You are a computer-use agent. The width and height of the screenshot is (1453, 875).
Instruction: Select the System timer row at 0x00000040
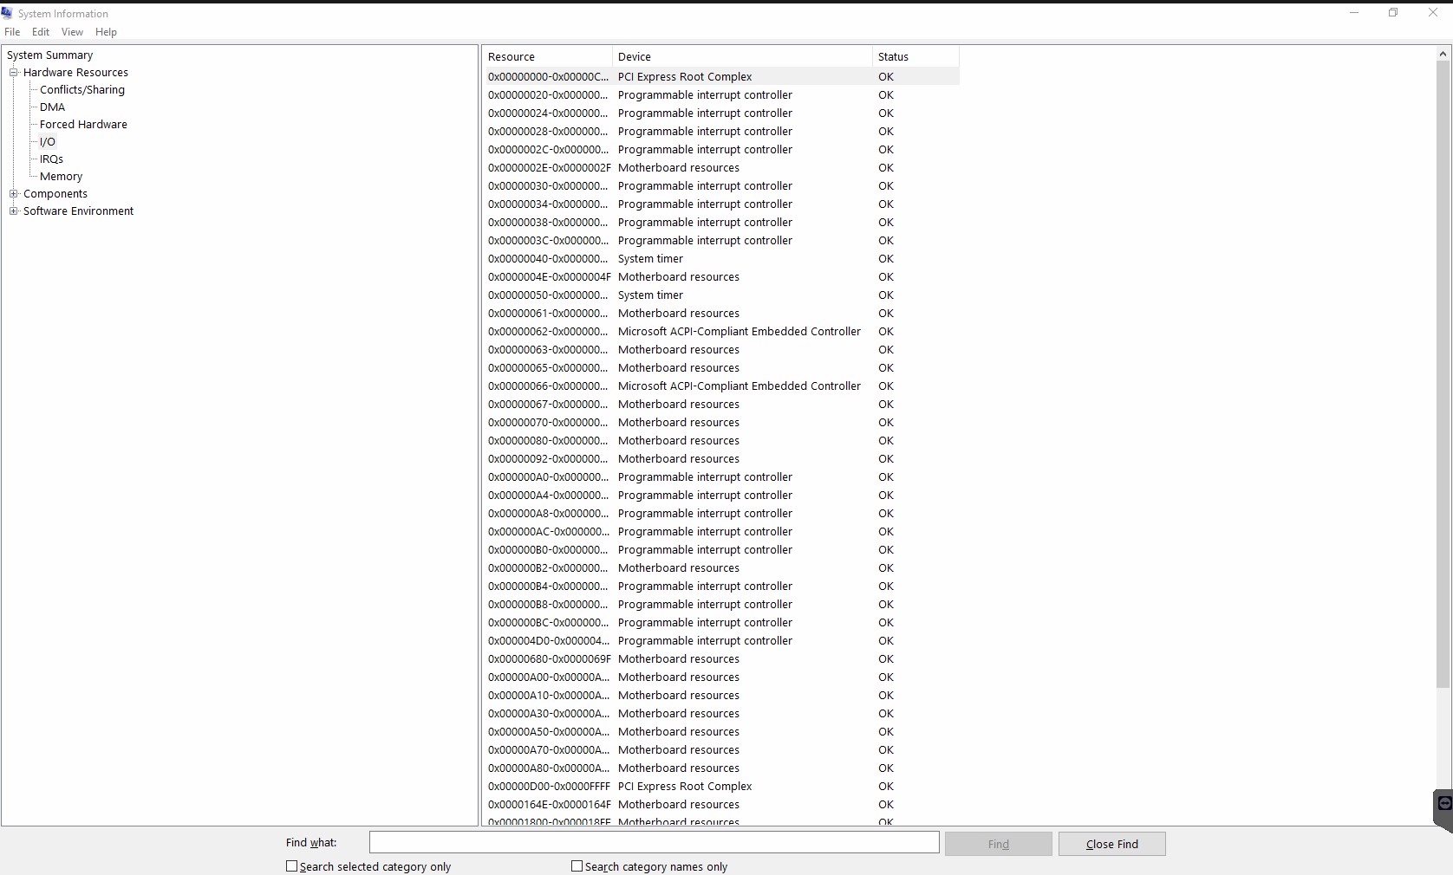(x=722, y=259)
